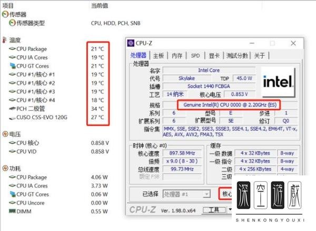Click the icon beside CPU Uncore
This screenshot has height=231, width=316.
(12, 203)
